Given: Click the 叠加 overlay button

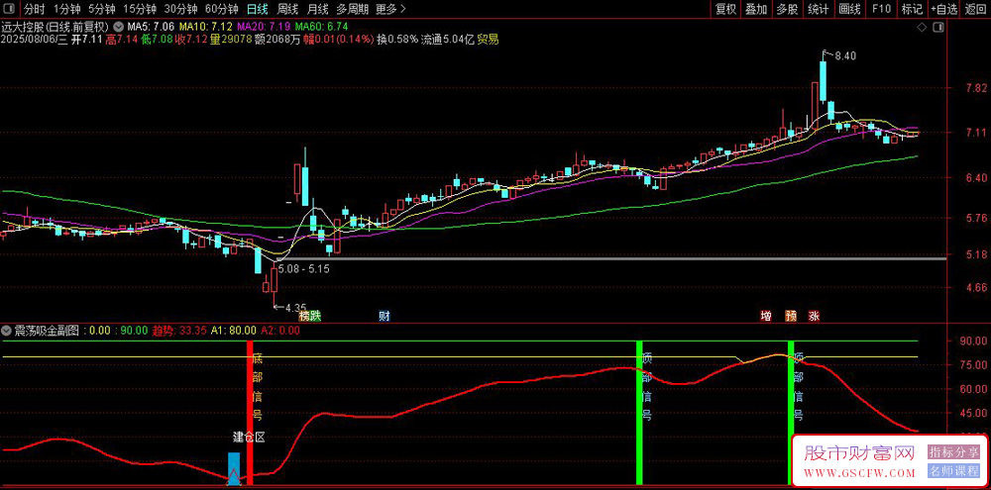Looking at the screenshot, I should pos(756,10).
